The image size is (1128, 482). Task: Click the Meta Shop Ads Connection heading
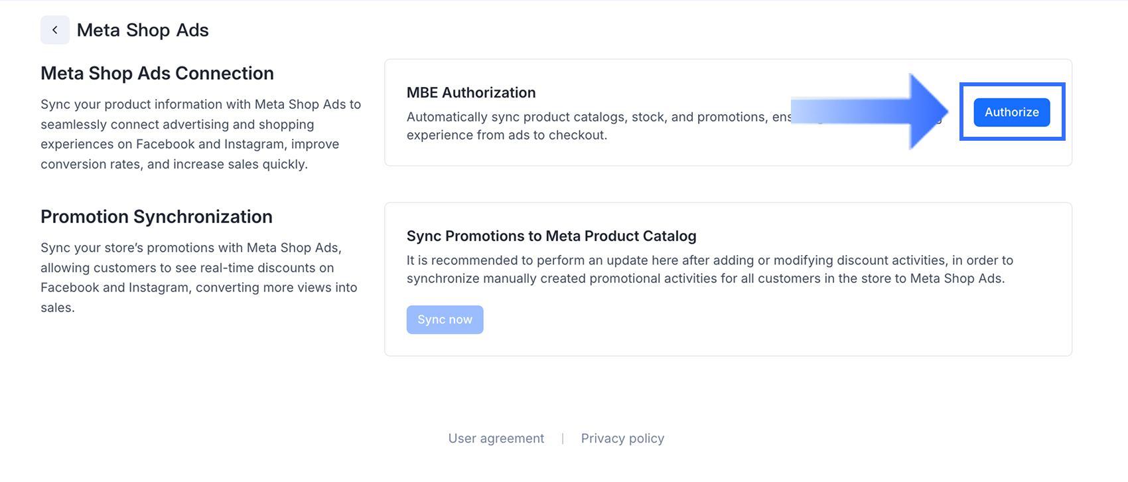(x=157, y=73)
